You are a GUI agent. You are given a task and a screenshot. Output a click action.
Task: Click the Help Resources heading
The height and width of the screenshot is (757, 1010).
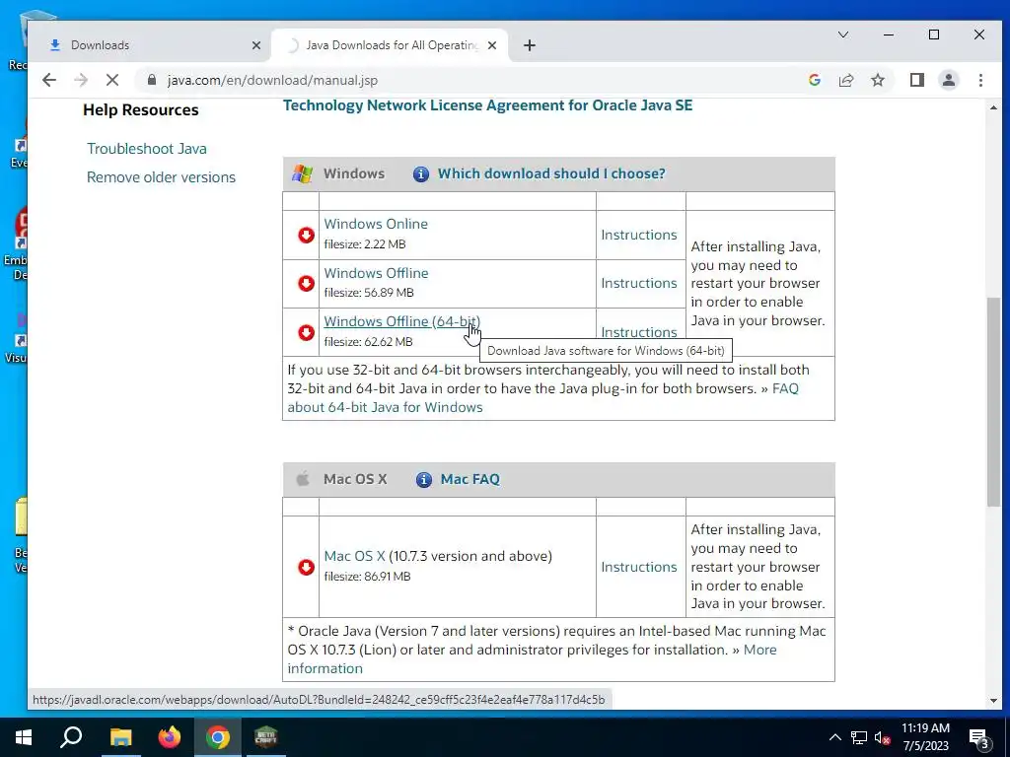click(140, 110)
